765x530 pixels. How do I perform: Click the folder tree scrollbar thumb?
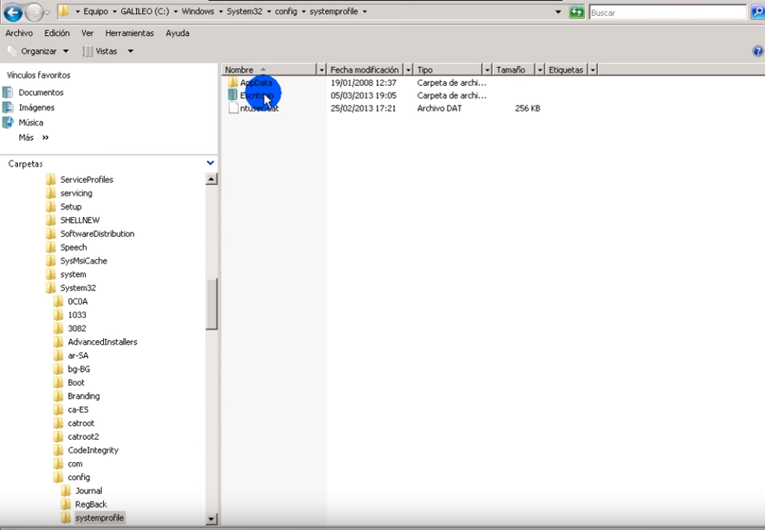[x=211, y=304]
